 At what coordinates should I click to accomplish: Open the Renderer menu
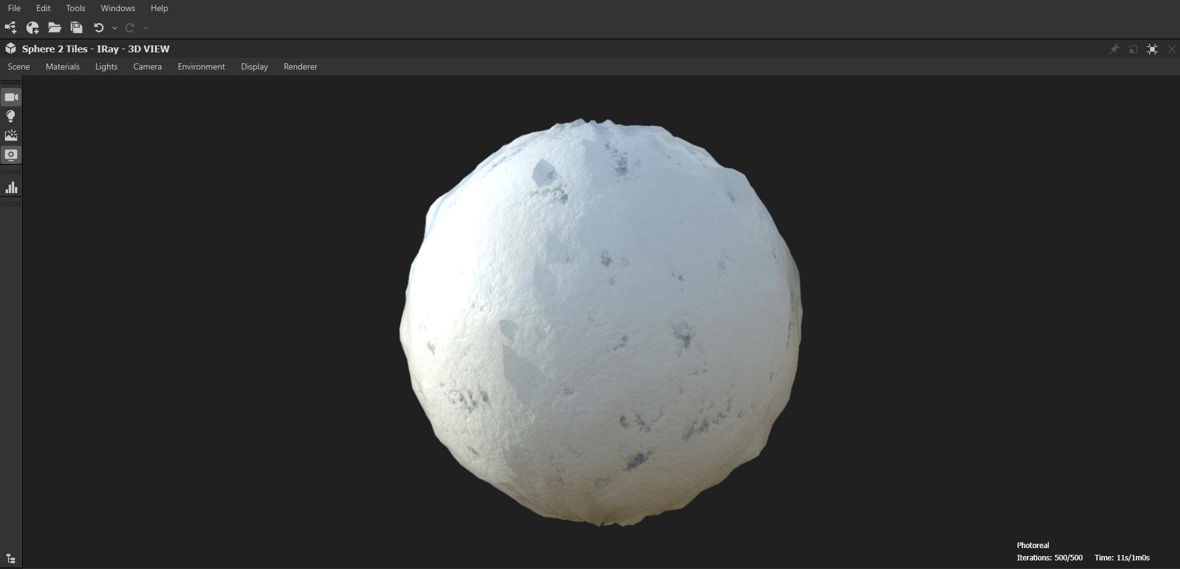point(301,66)
